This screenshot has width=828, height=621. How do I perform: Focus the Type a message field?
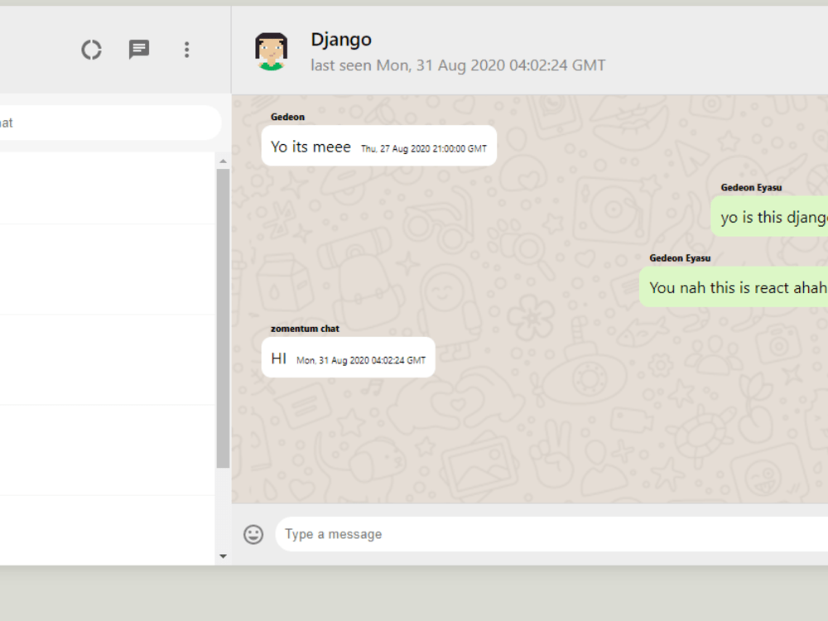click(x=551, y=534)
